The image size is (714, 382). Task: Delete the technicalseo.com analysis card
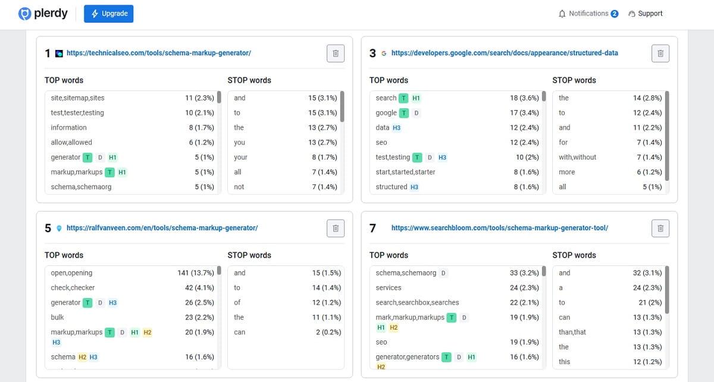[x=335, y=53]
